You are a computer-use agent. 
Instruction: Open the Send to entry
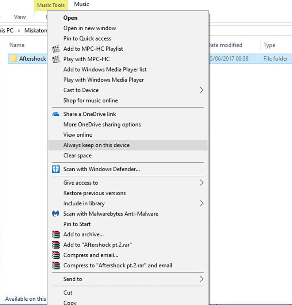click(128, 279)
